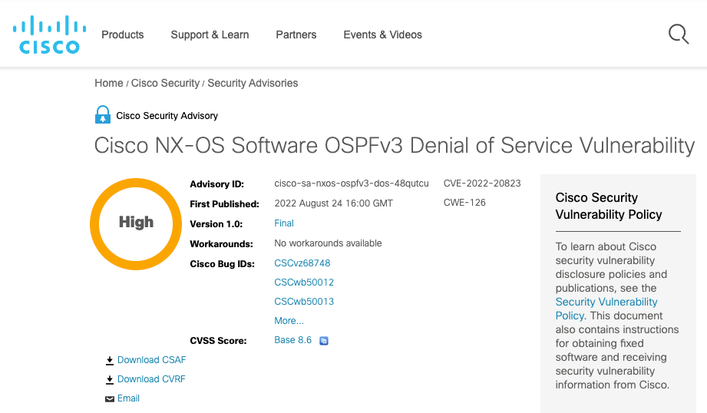Image resolution: width=707 pixels, height=413 pixels.
Task: Open the Products menu
Action: point(123,35)
